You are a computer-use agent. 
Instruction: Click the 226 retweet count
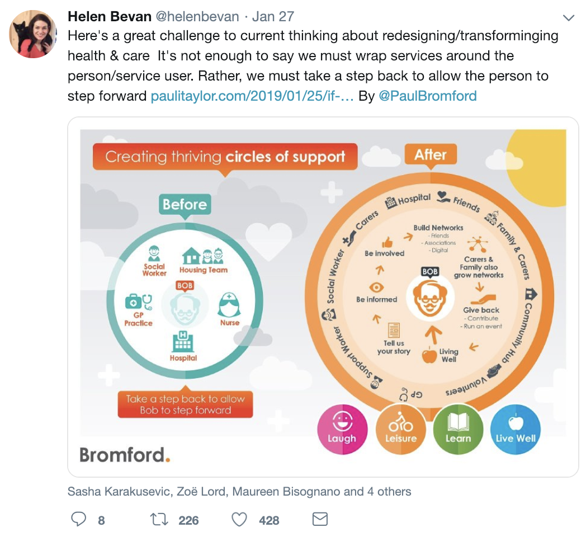click(188, 520)
